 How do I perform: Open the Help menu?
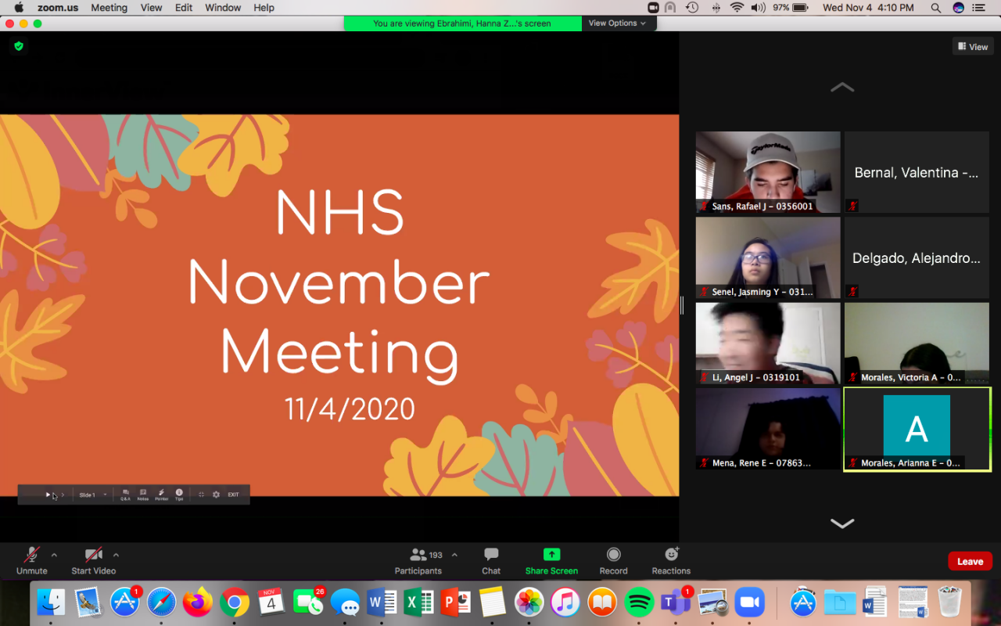[x=264, y=8]
